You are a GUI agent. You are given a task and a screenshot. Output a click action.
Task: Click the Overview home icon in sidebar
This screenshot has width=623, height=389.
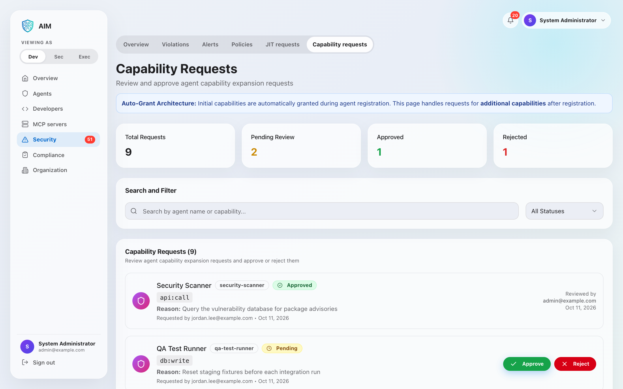pos(25,78)
